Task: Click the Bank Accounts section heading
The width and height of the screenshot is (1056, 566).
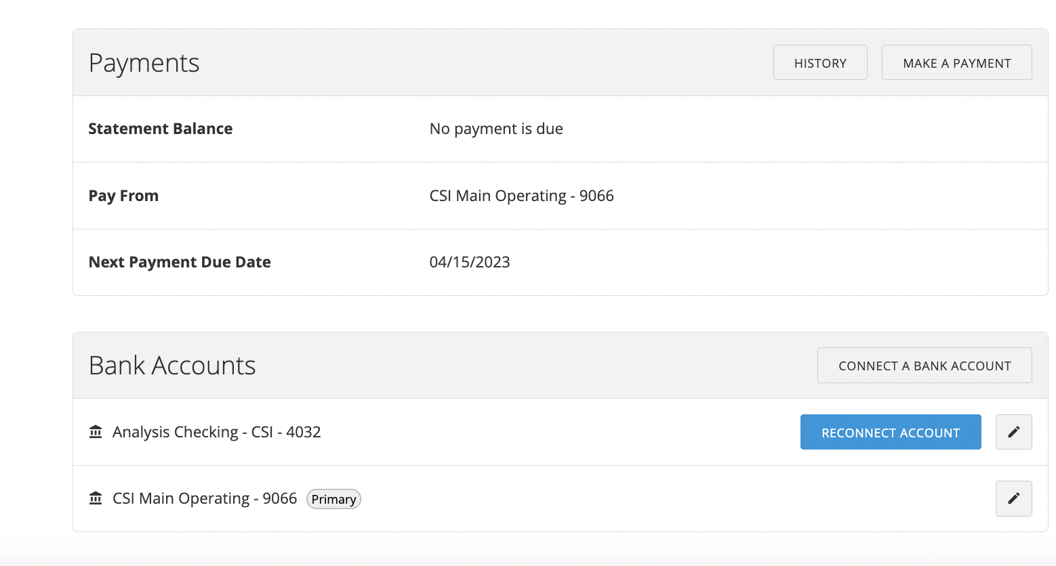Action: pos(171,365)
